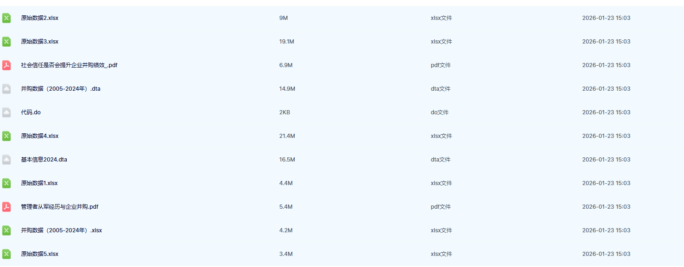Click the date in 原始数据5.xlsx row

(x=606, y=254)
